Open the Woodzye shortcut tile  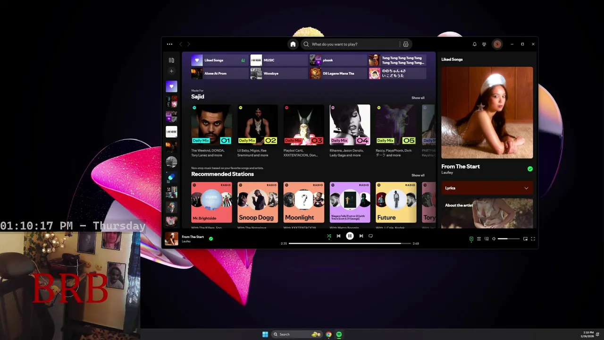pyautogui.click(x=278, y=73)
